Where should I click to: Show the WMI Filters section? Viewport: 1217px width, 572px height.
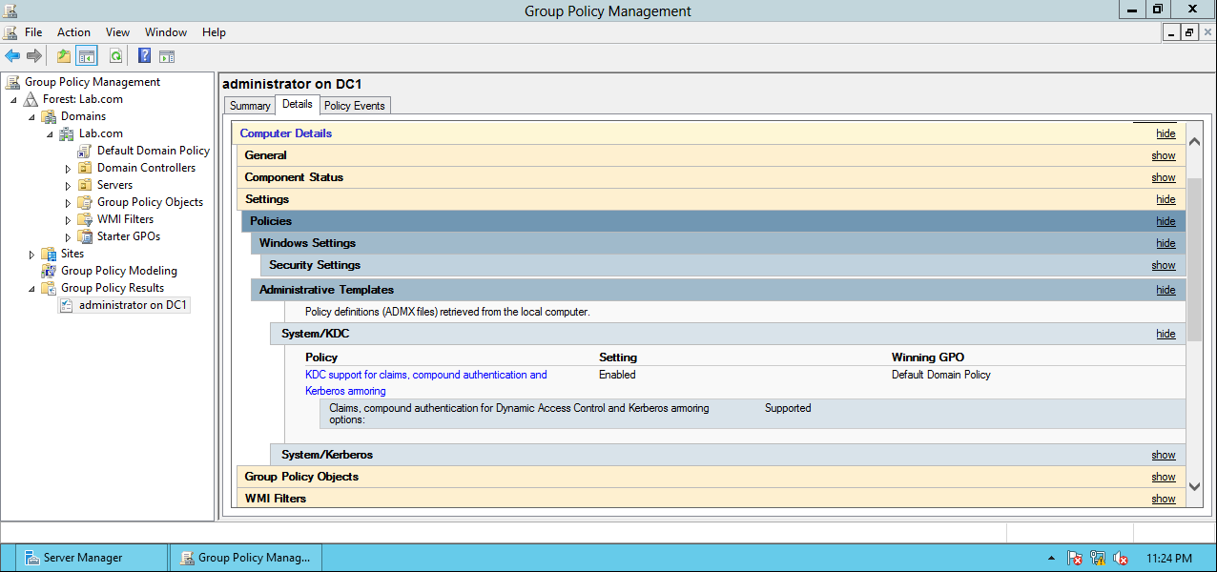tap(1163, 498)
